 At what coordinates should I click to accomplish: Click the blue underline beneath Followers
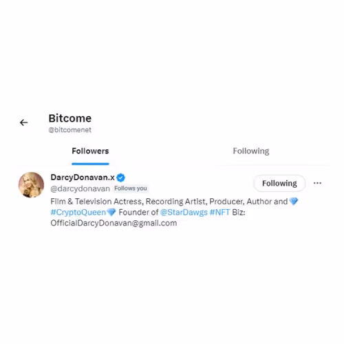90,164
